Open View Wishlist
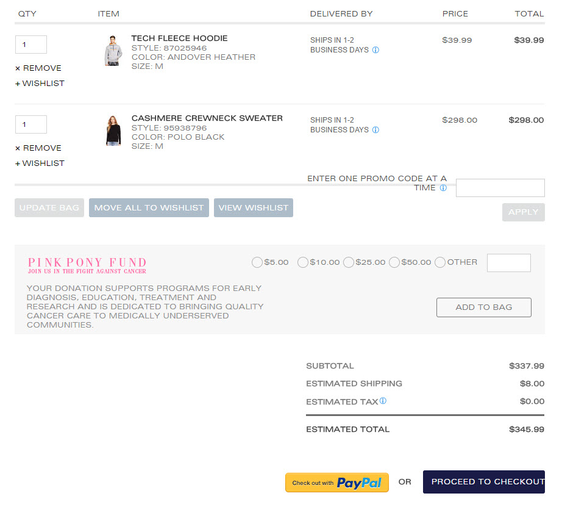562x510 pixels. pyautogui.click(x=254, y=207)
